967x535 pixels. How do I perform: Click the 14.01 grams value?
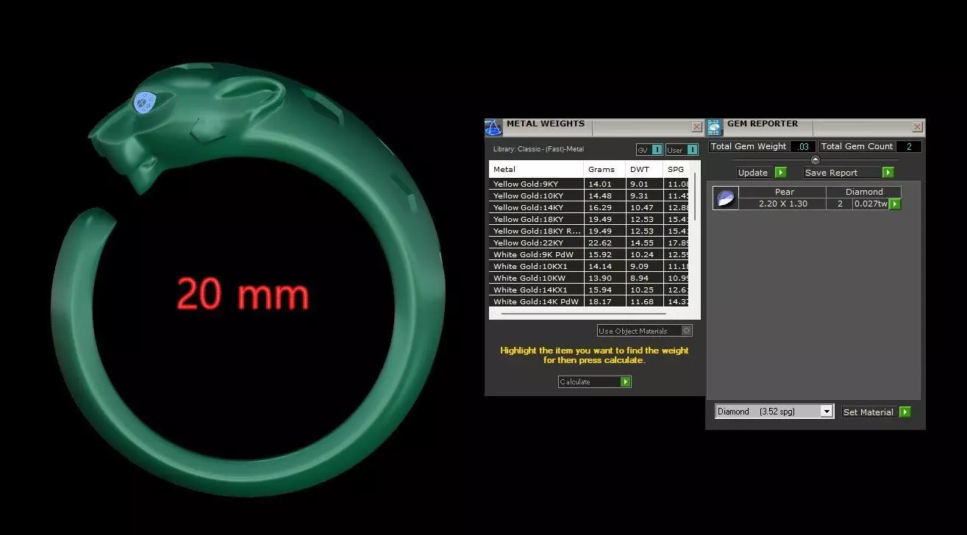[x=599, y=184]
